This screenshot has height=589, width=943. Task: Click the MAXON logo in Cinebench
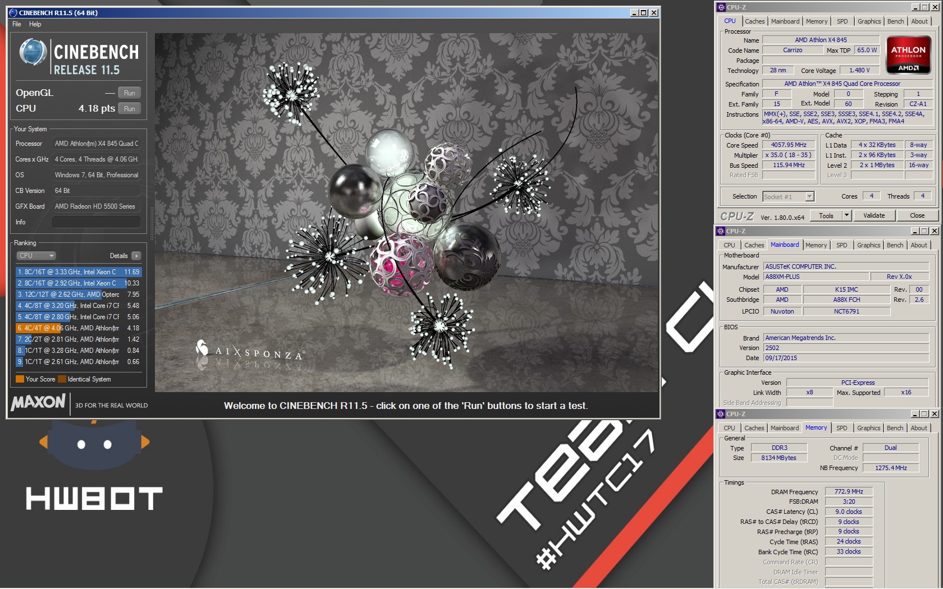(38, 402)
